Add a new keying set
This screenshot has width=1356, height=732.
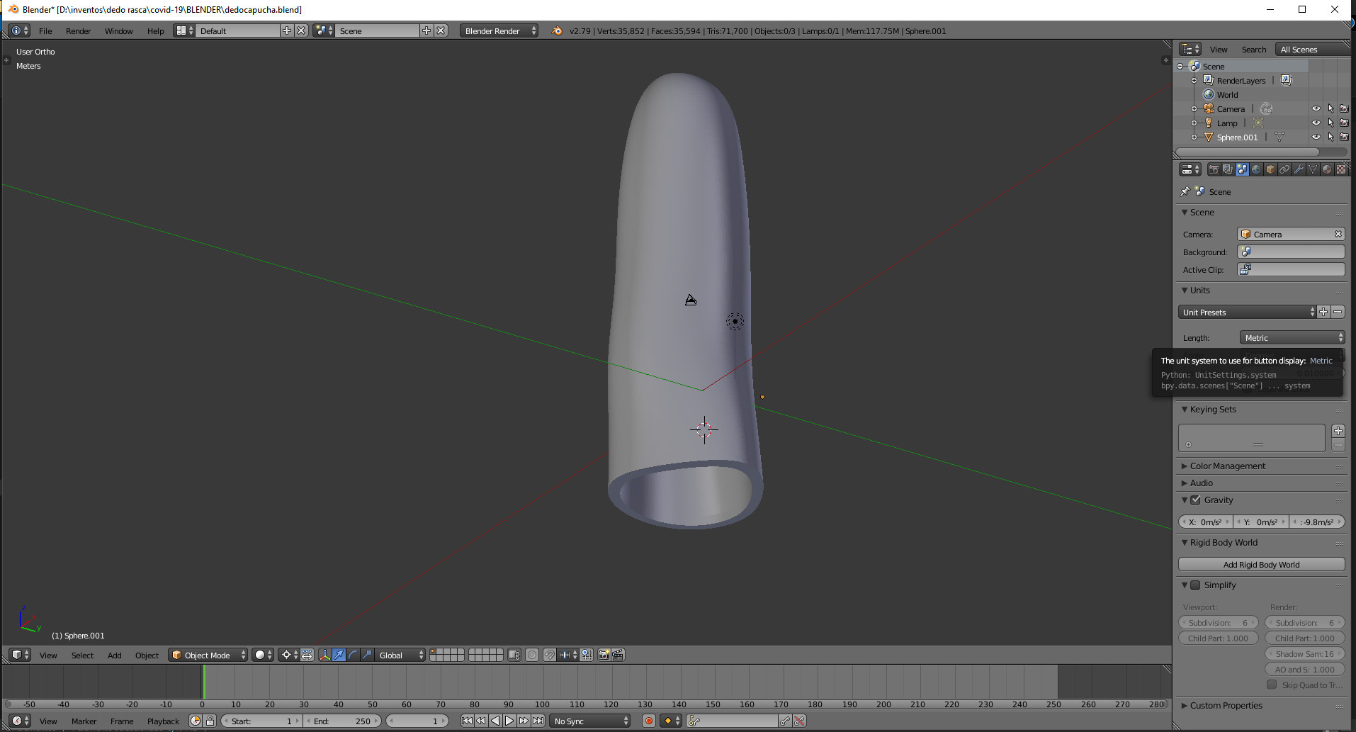[x=1338, y=430]
